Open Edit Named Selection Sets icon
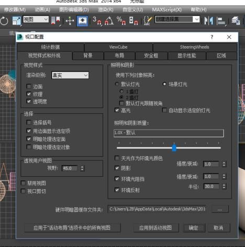The width and height of the screenshot is (245, 247). pos(148,21)
